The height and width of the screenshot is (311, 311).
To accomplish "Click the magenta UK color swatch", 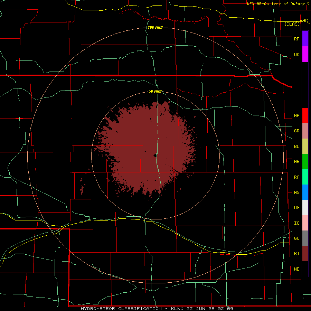I will [x=305, y=54].
